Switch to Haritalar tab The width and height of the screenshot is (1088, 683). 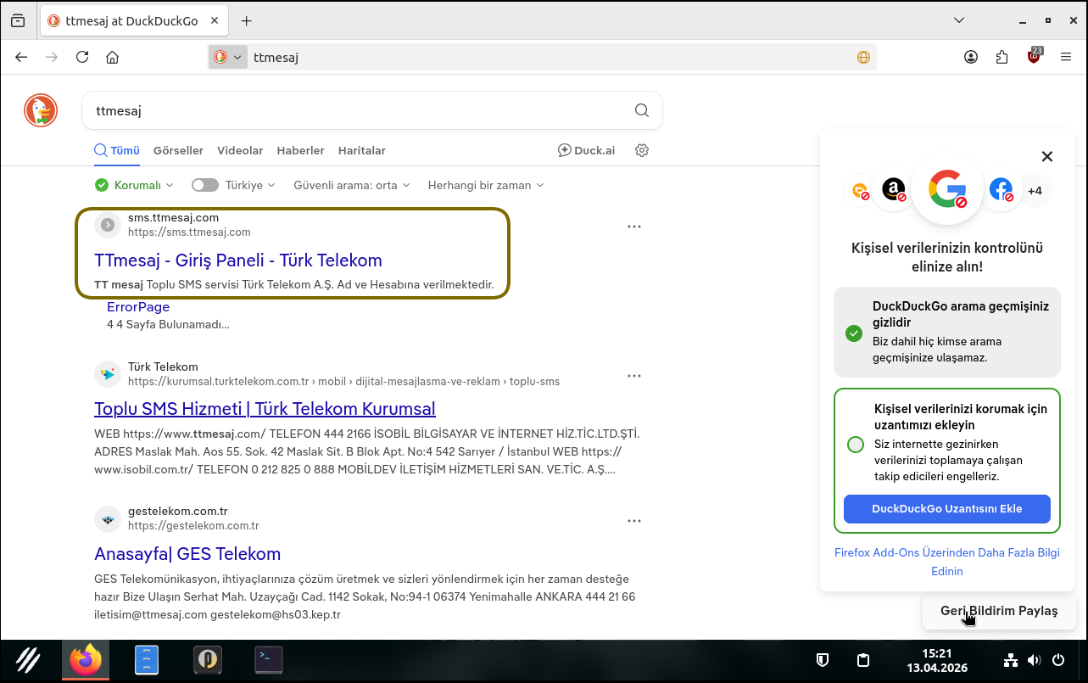pyautogui.click(x=362, y=150)
